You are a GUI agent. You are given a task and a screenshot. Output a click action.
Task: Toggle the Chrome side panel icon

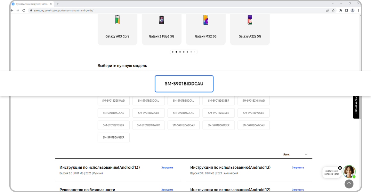pos(346,11)
